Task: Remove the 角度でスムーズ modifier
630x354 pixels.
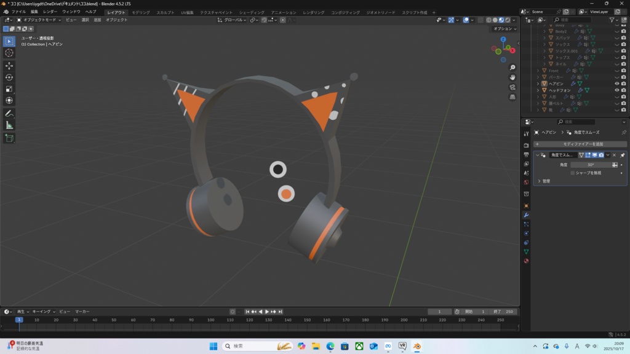Action: click(615, 155)
